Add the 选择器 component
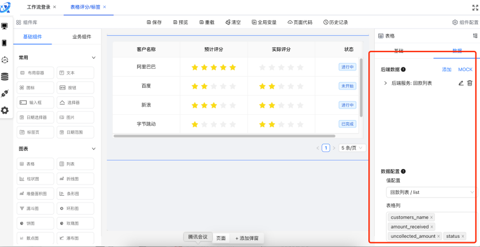This screenshot has width=480, height=247. (75, 103)
